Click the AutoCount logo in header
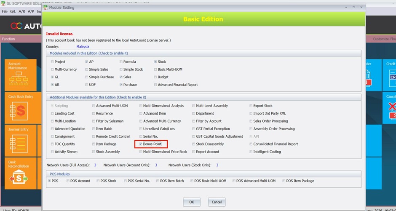Viewport: 396px width, 211px height. pos(26,26)
